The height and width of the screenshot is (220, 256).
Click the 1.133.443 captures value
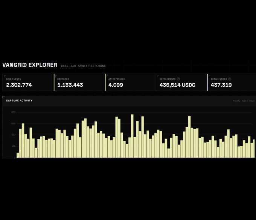coord(70,85)
